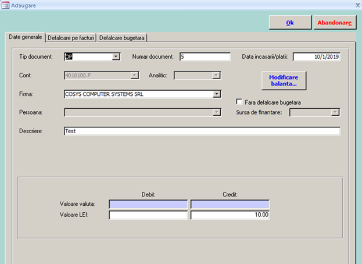The height and width of the screenshot is (264, 362).
Task: Expand the Tip document dropdown
Action: [x=116, y=56]
